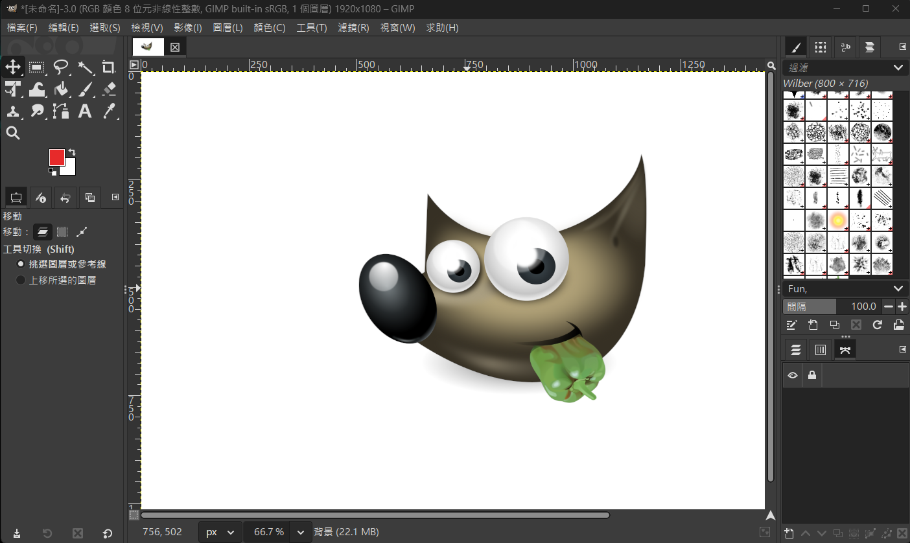This screenshot has height=543, width=910.
Task: Open the image menu triangle at ruler corner
Action: pos(134,65)
